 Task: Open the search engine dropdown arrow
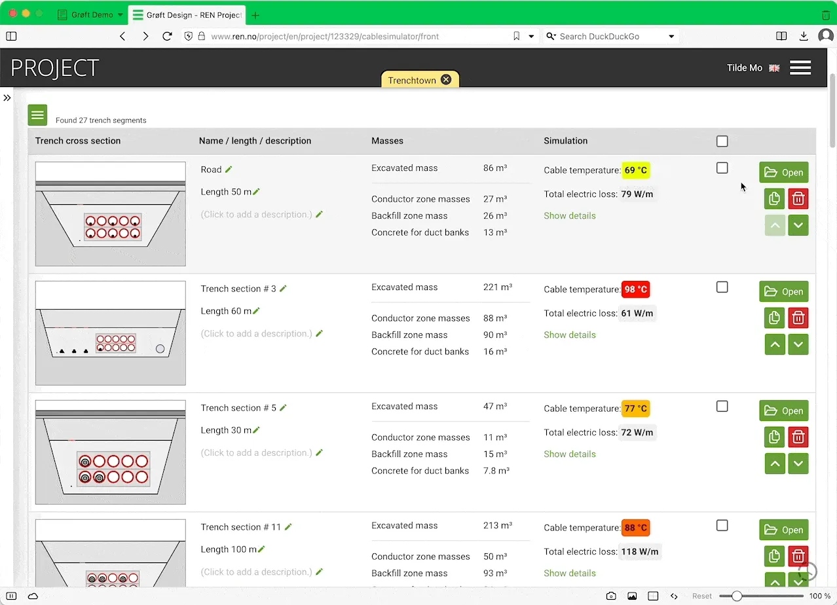click(x=671, y=37)
